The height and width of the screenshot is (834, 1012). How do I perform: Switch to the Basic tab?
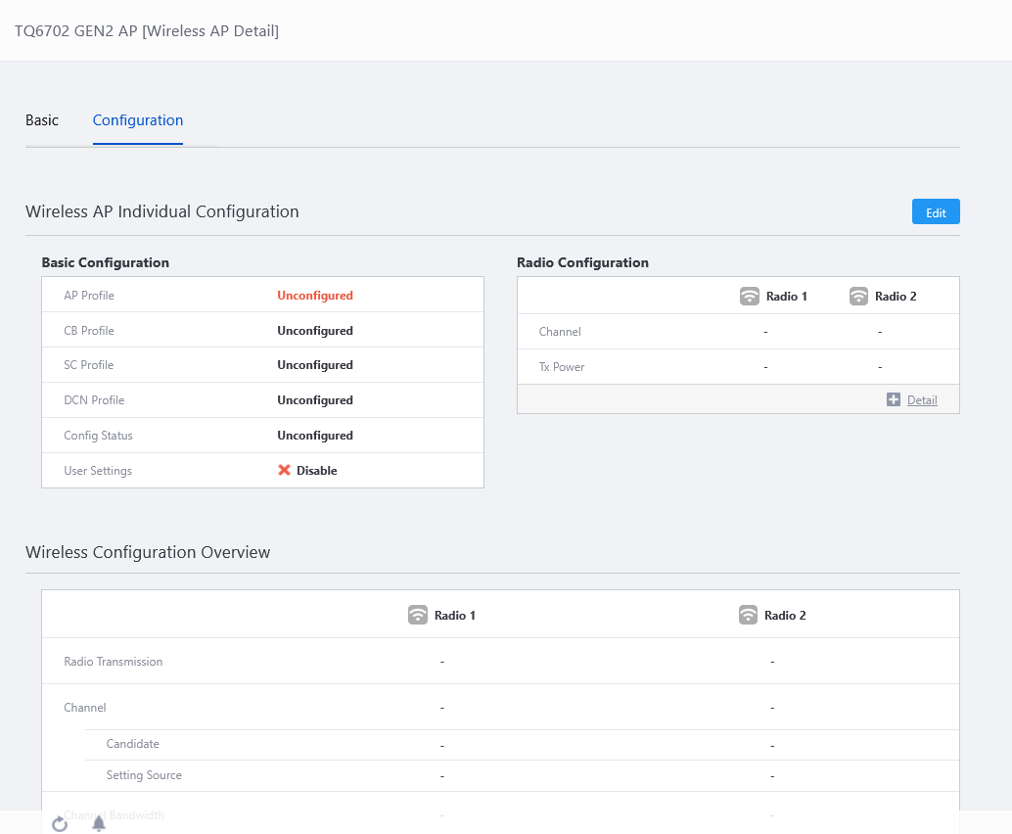pyautogui.click(x=42, y=120)
